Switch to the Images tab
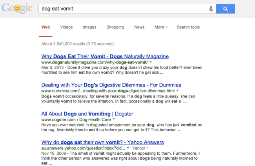Image resolution: width=255 pixels, height=166 pixels. pyautogui.click(x=89, y=27)
